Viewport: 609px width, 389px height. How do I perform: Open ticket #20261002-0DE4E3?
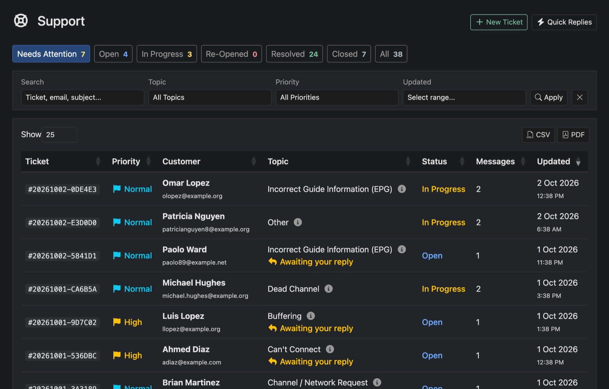[62, 189]
